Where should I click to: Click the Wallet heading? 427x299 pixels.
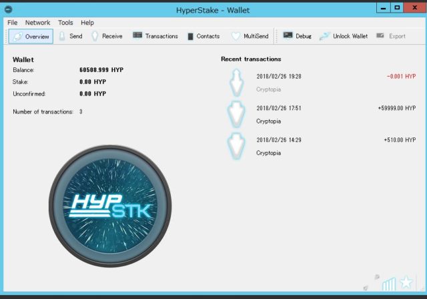click(23, 59)
